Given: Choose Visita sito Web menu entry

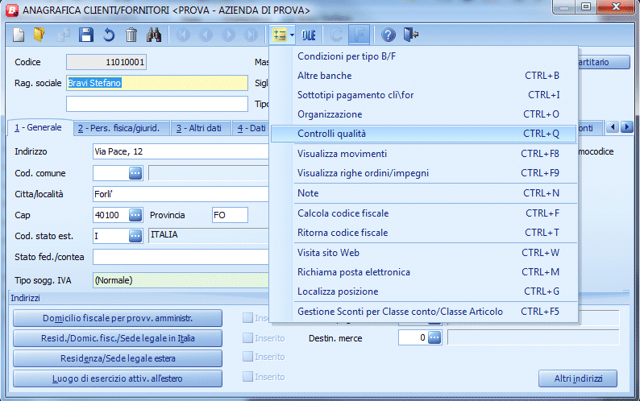Looking at the screenshot, I should 423,253.
